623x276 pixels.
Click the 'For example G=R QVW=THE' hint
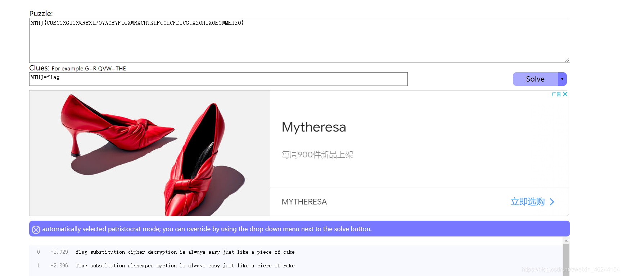click(x=89, y=68)
